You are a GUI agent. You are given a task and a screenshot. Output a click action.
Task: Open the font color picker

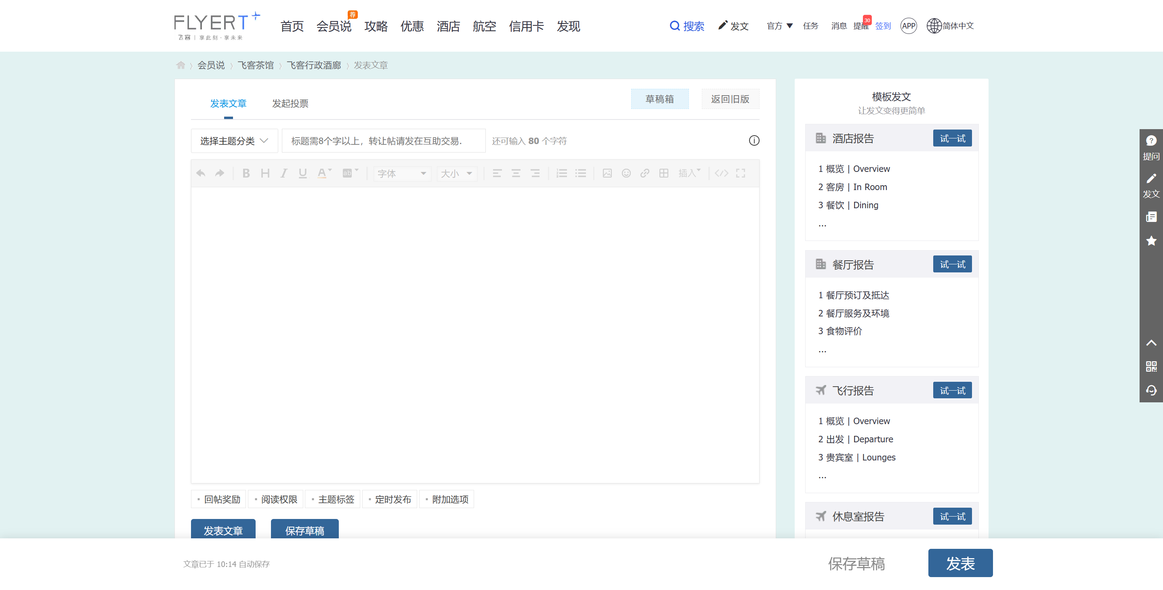tap(324, 173)
